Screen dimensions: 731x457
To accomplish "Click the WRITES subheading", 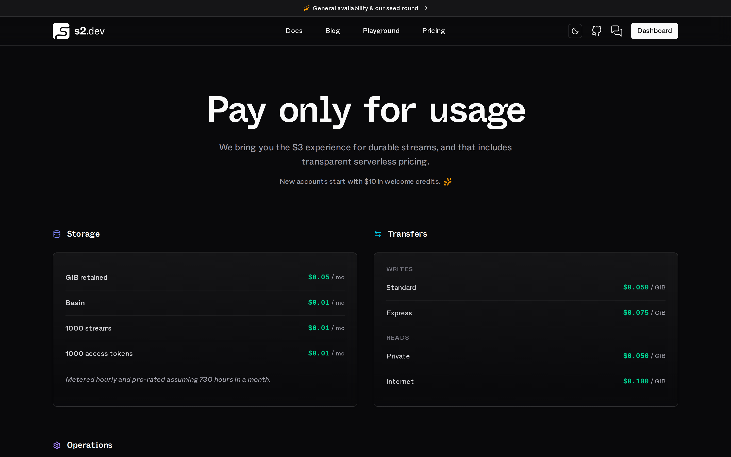I will coord(399,269).
